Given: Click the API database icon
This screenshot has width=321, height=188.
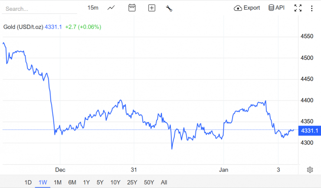Looking at the screenshot, I should tap(271, 8).
